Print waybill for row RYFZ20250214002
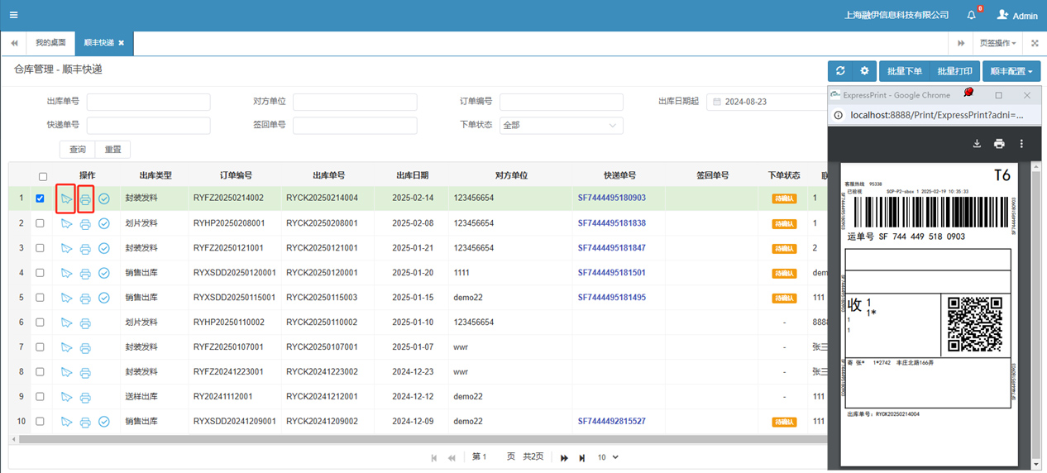This screenshot has width=1047, height=473. coord(85,198)
